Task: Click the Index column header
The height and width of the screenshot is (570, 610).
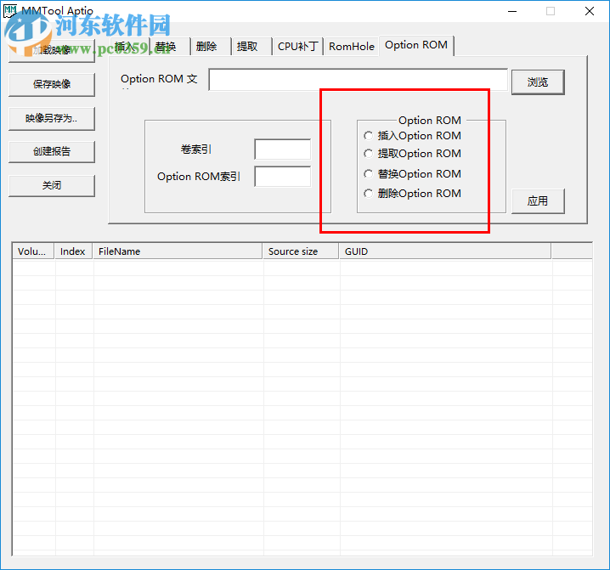Action: [74, 251]
